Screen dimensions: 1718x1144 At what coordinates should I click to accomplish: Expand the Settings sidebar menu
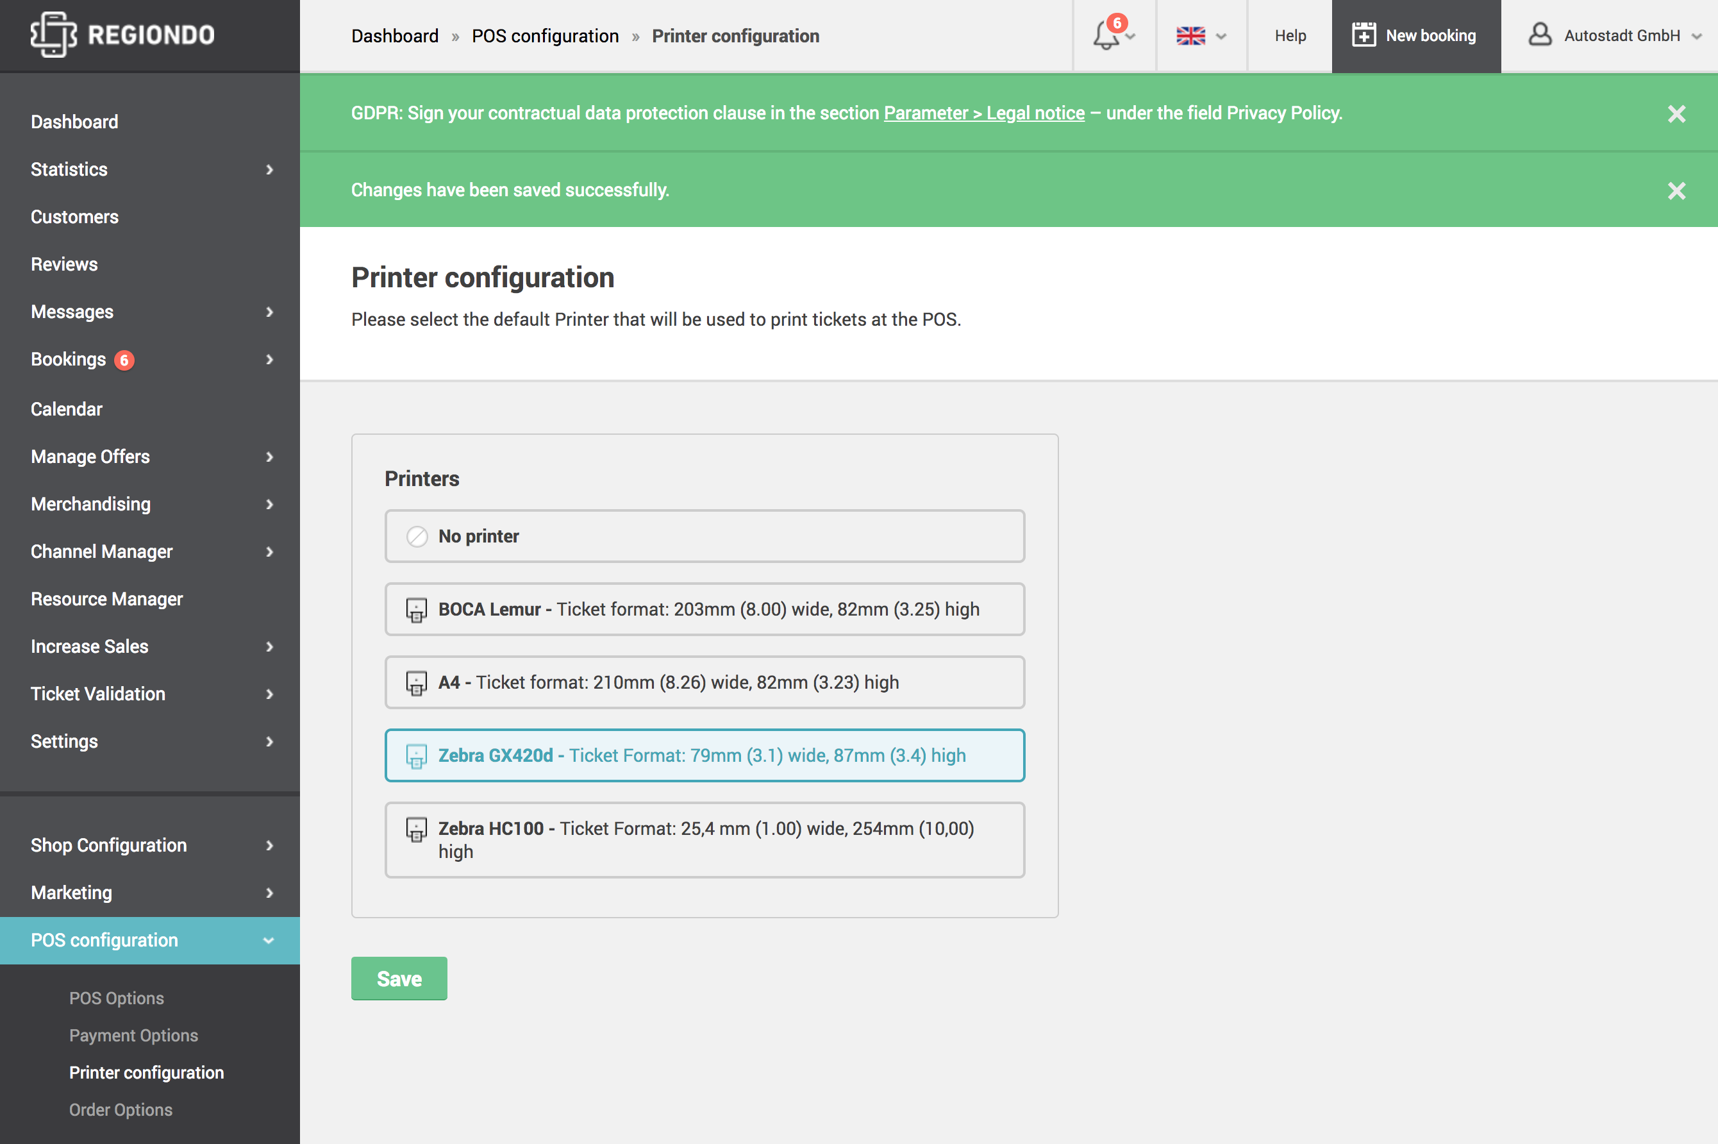click(149, 741)
